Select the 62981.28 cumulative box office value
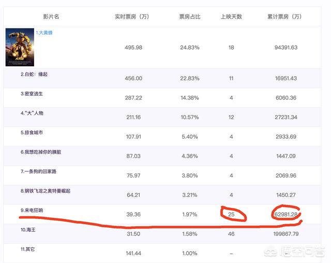 [x=286, y=214]
